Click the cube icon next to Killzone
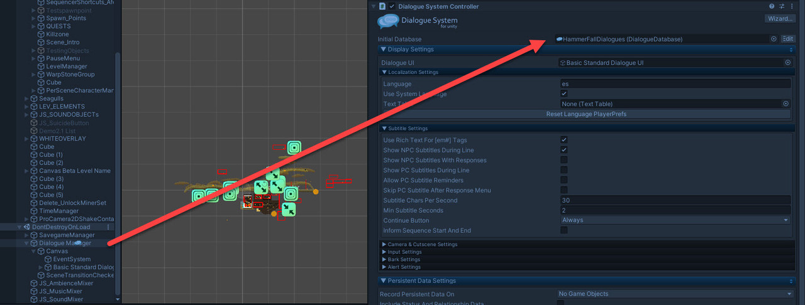 42,35
